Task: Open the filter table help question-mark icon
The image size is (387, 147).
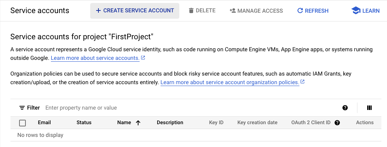Action: [x=345, y=108]
